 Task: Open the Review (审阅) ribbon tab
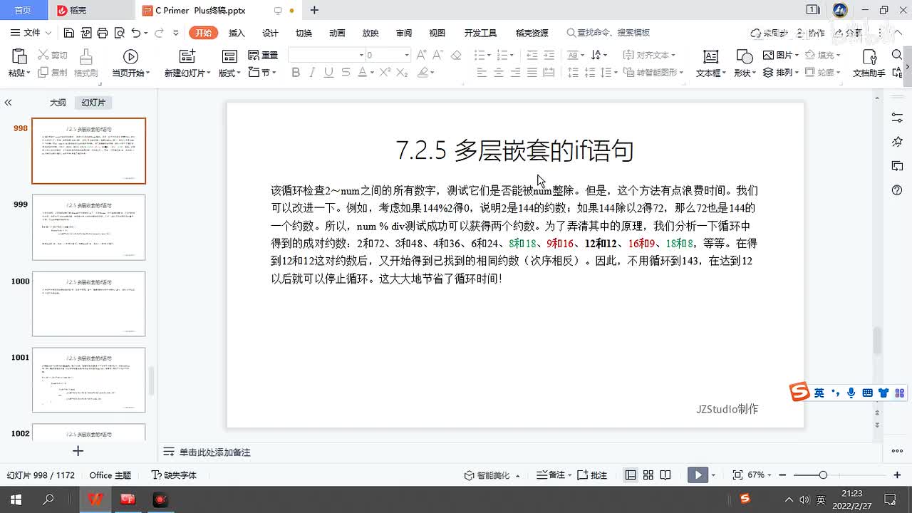click(404, 33)
